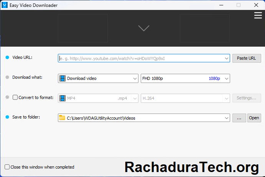Expand the save folder path dropdown
Viewport: 265px width, 177px height.
click(227, 118)
